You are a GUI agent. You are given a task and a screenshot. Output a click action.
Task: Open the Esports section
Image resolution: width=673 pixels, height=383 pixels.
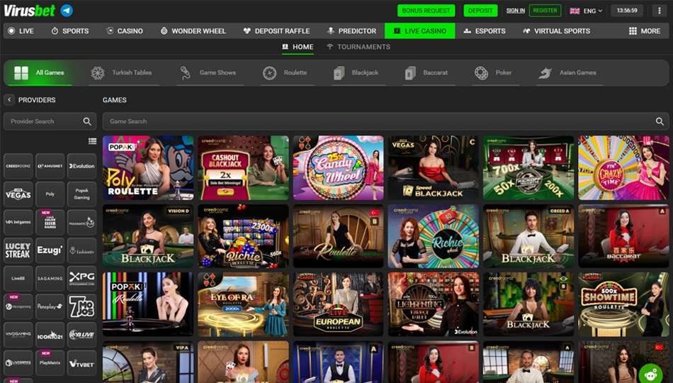click(x=484, y=31)
